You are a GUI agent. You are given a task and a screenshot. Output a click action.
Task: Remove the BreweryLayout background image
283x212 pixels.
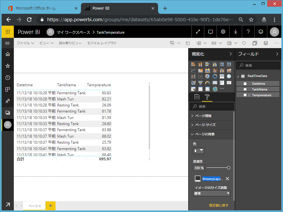(227, 179)
